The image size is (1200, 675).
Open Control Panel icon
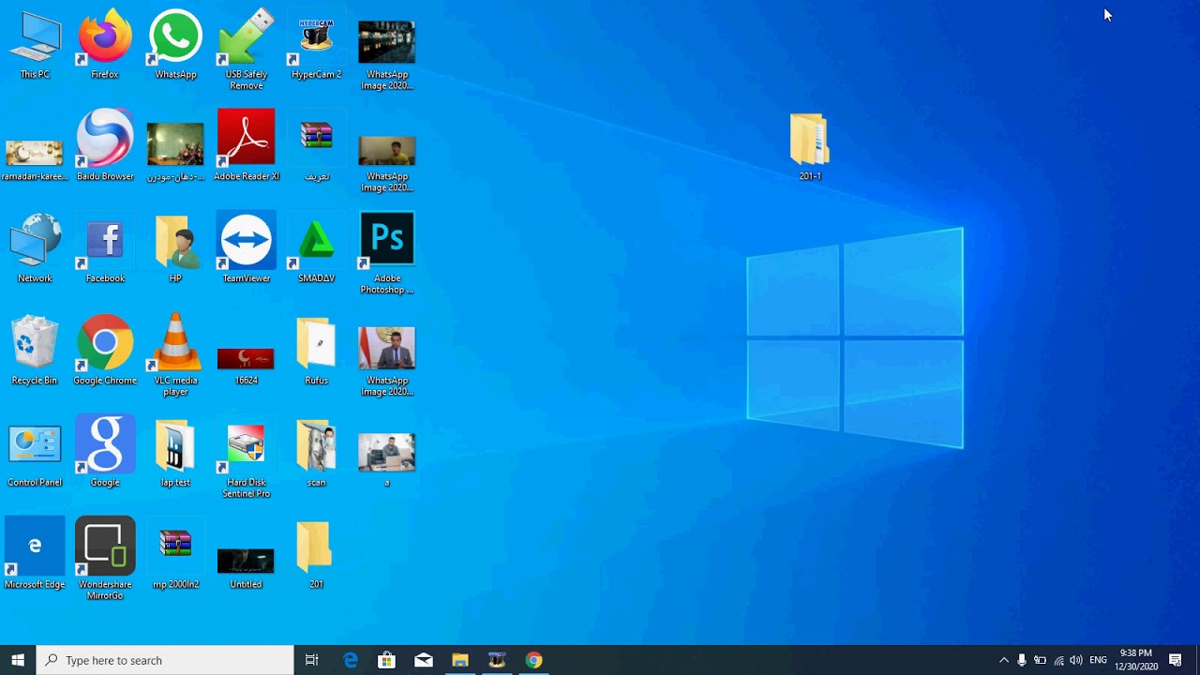coord(35,455)
